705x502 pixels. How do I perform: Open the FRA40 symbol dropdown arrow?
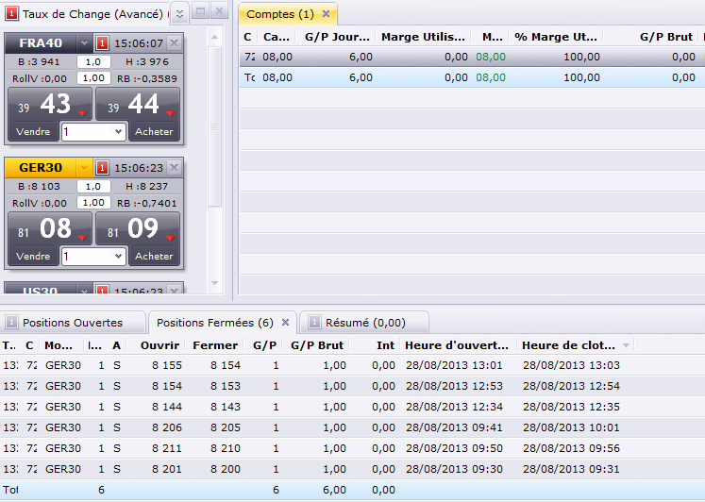(x=84, y=43)
